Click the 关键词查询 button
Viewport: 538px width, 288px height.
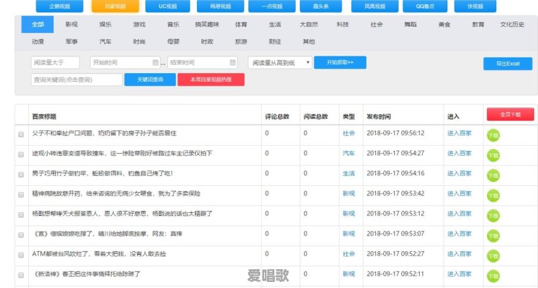(150, 79)
